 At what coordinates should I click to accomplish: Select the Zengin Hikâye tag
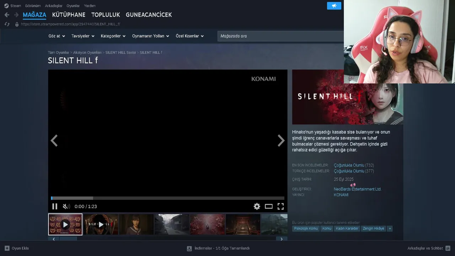[373, 229]
